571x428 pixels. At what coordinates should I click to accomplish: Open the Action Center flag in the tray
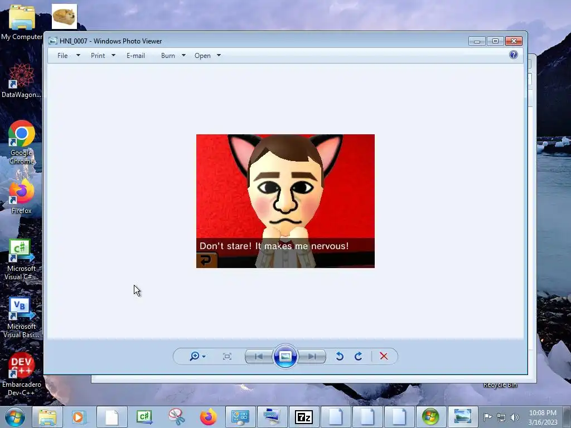pyautogui.click(x=487, y=417)
